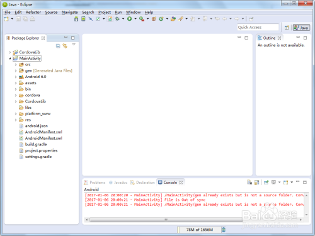The width and height of the screenshot is (315, 236).
Task: Click the New Java Package icon
Action: coord(154,19)
